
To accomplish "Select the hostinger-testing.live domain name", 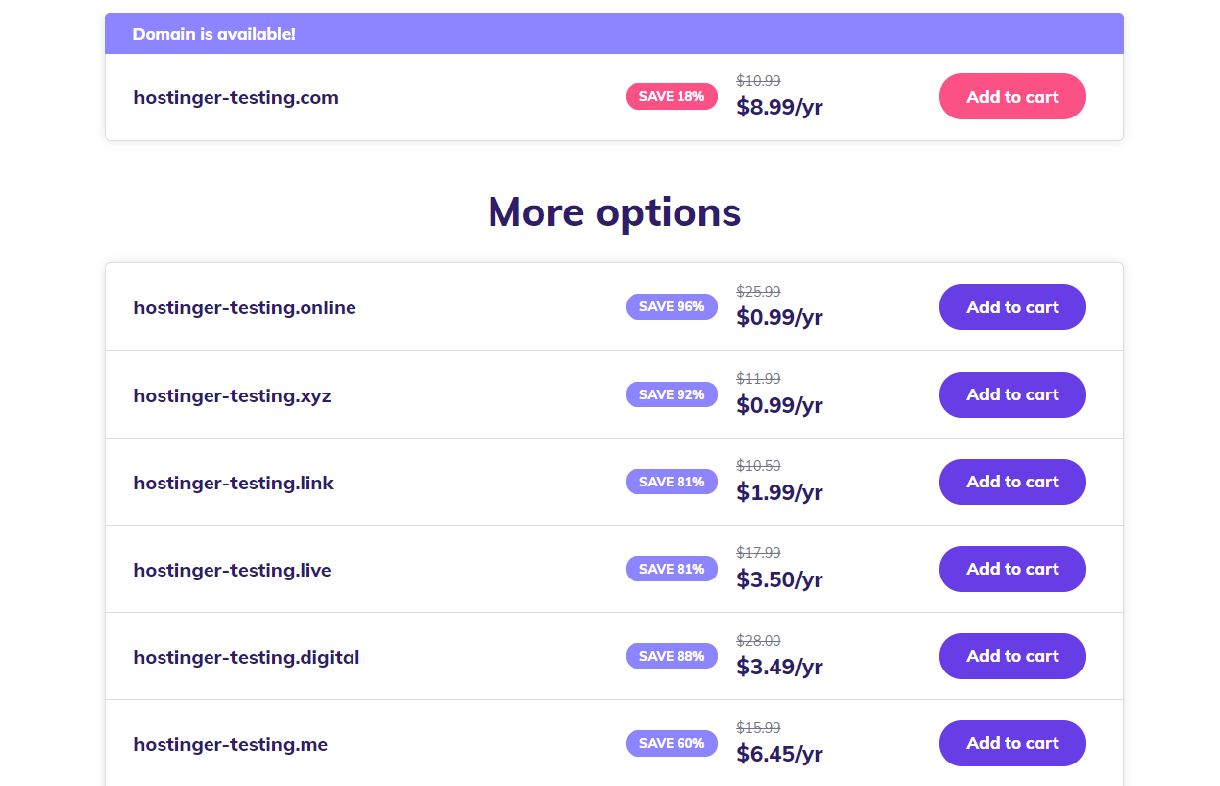I will tap(232, 570).
